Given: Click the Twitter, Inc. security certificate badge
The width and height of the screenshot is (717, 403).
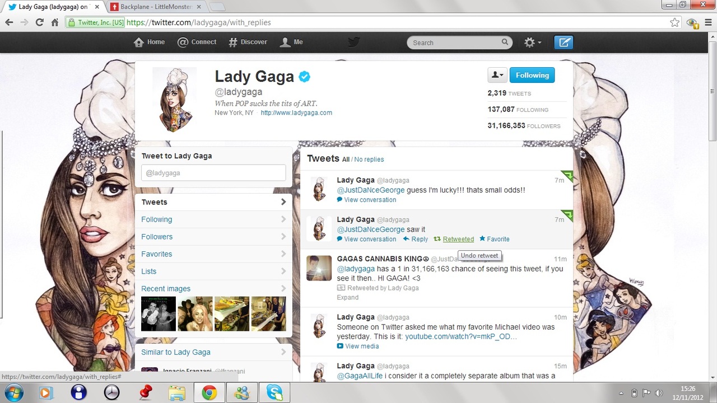Looking at the screenshot, I should pyautogui.click(x=95, y=22).
